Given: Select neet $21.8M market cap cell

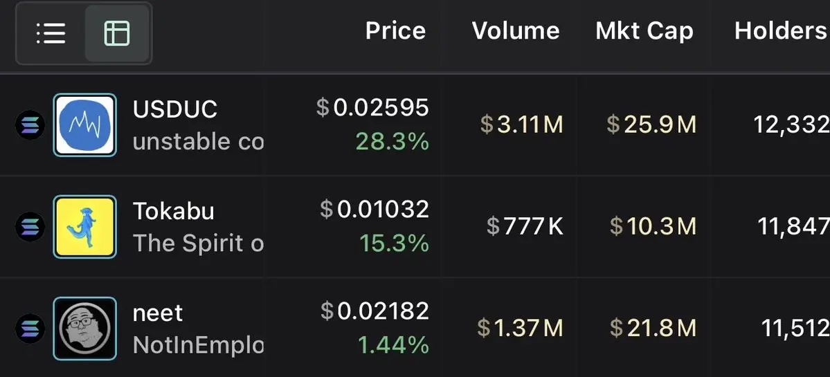Looking at the screenshot, I should (x=653, y=329).
